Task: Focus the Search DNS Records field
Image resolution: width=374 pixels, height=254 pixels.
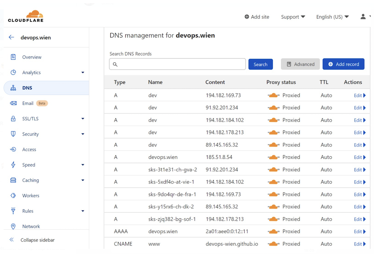Action: coord(177,64)
